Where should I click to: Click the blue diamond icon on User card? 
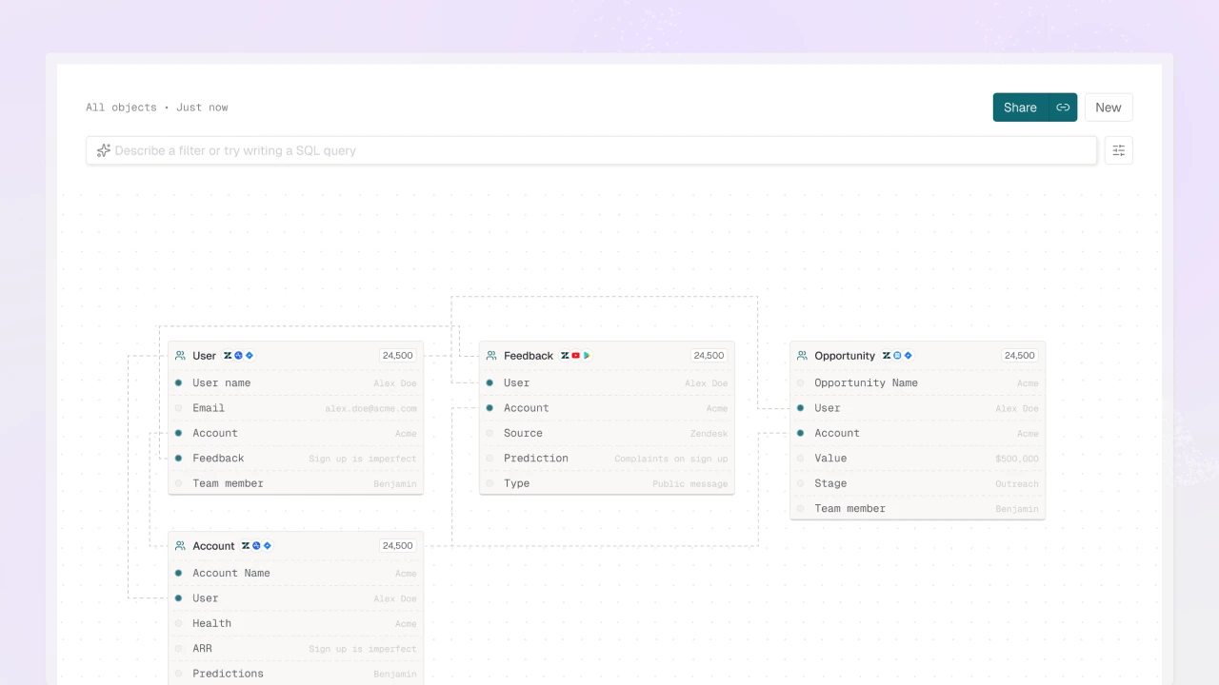tap(250, 356)
